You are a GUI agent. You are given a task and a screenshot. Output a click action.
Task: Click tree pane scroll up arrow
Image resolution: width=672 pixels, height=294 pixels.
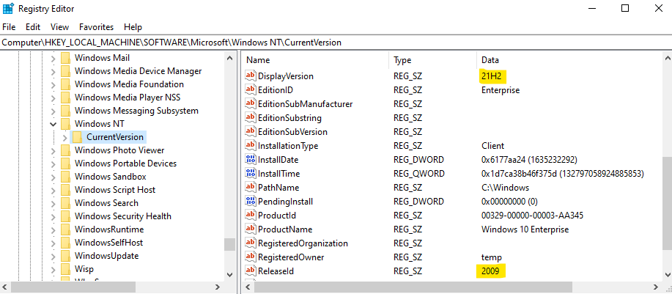(x=229, y=58)
